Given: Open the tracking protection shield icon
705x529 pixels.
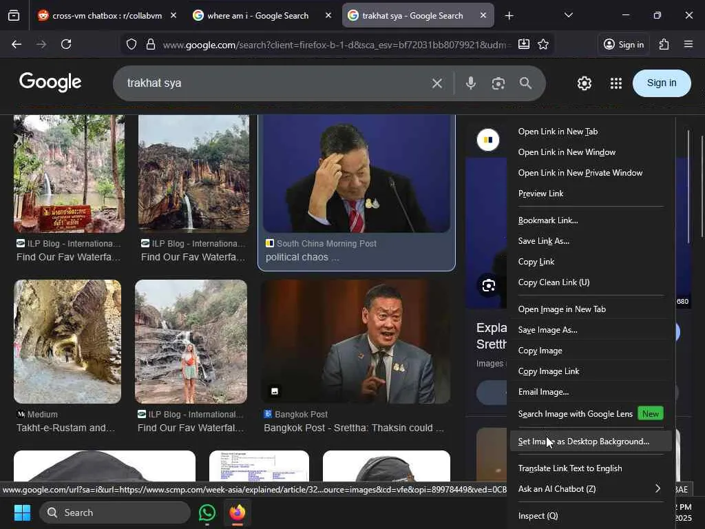Looking at the screenshot, I should (x=131, y=44).
